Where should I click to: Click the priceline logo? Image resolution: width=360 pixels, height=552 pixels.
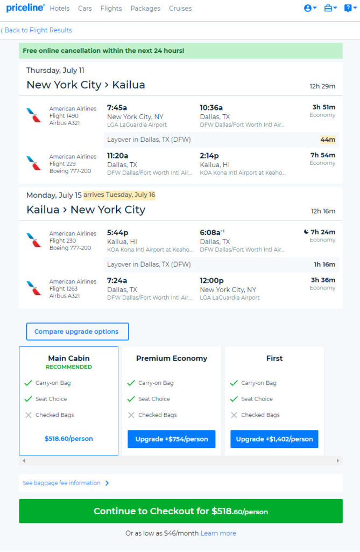click(25, 8)
